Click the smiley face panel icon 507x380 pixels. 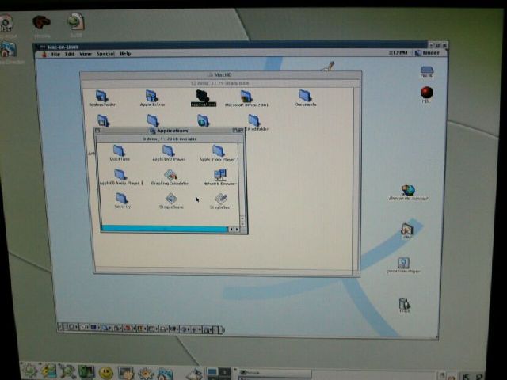pos(105,373)
